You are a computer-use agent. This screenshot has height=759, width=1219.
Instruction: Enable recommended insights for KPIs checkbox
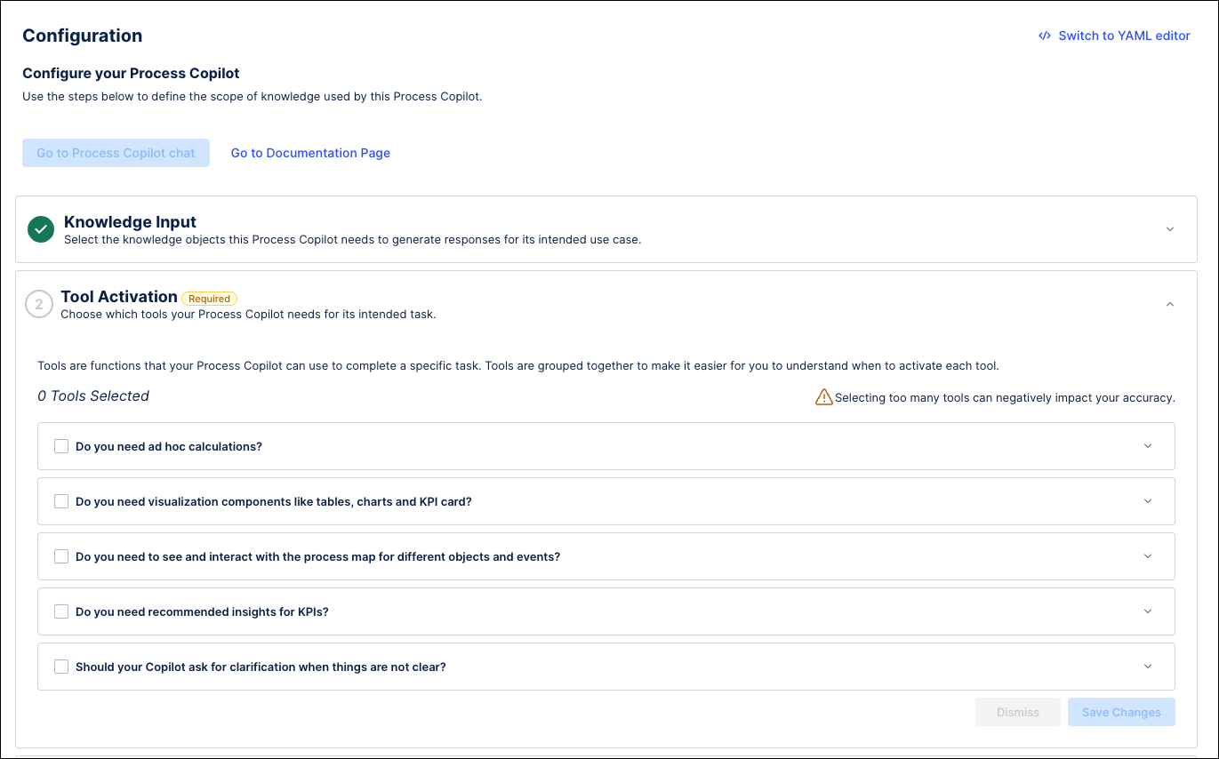point(61,611)
